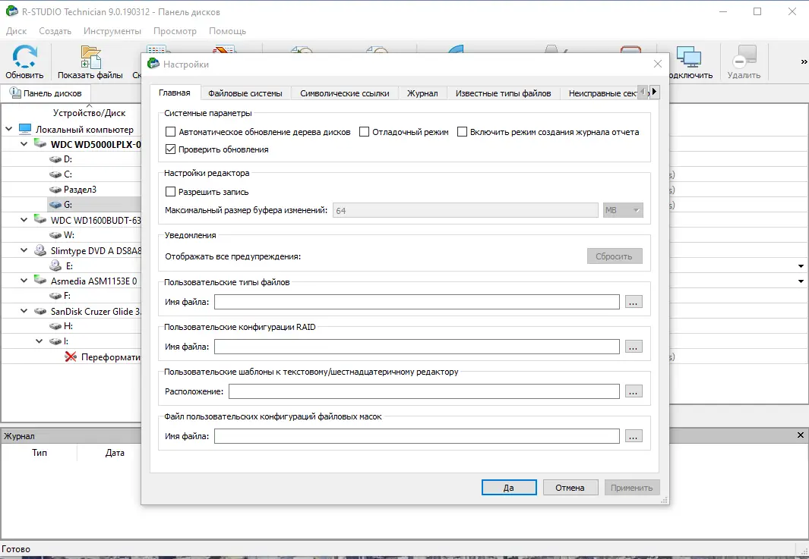
Task: Click the file masks Имя файла field
Action: pos(417,436)
